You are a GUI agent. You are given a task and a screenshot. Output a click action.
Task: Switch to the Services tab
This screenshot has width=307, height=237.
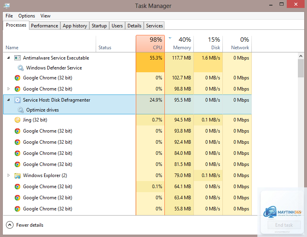point(154,26)
